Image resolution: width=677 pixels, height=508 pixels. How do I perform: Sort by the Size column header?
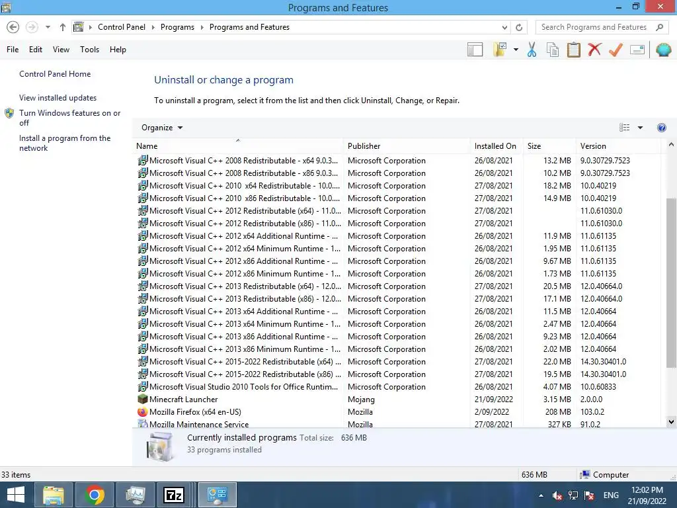click(x=549, y=146)
